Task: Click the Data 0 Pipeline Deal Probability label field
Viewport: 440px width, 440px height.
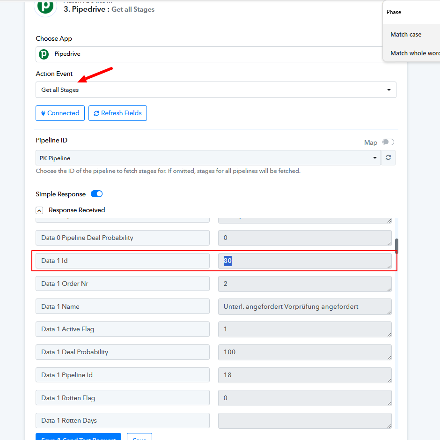Action: pos(122,238)
